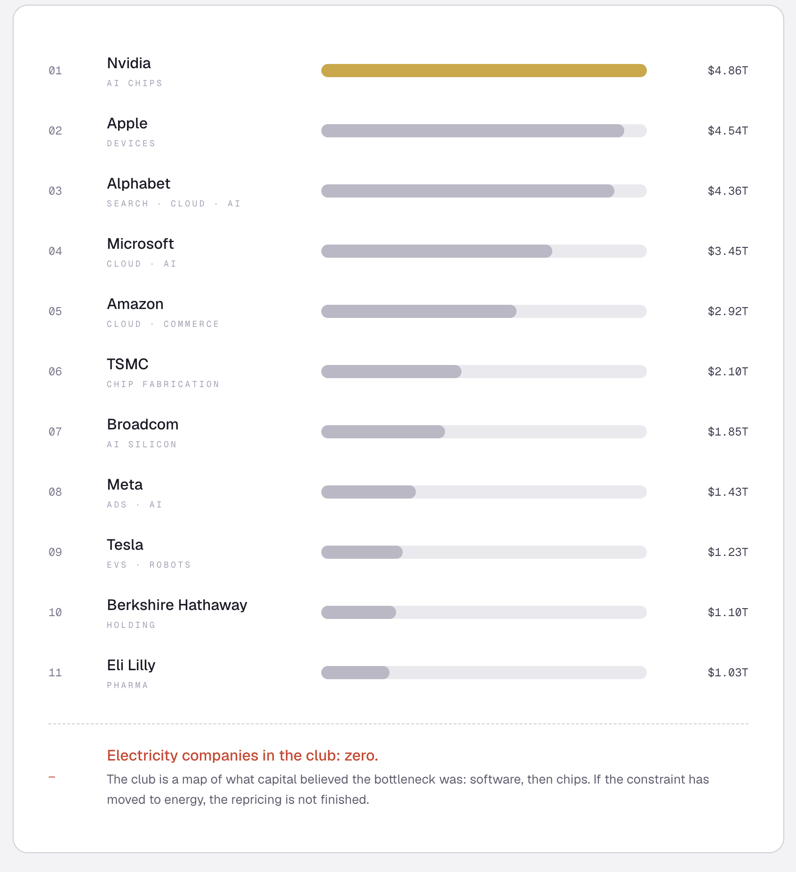Click the Microsoft market cap bar
The height and width of the screenshot is (872, 796).
484,251
